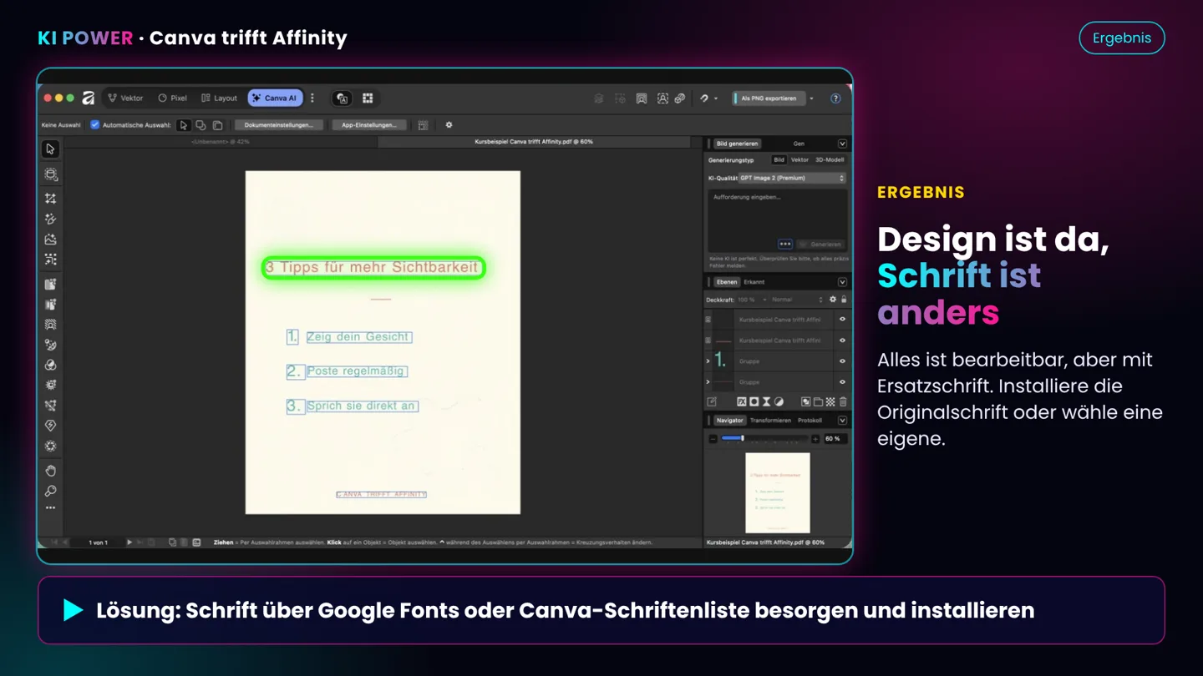Hide the first Gruppe layer

tap(842, 361)
